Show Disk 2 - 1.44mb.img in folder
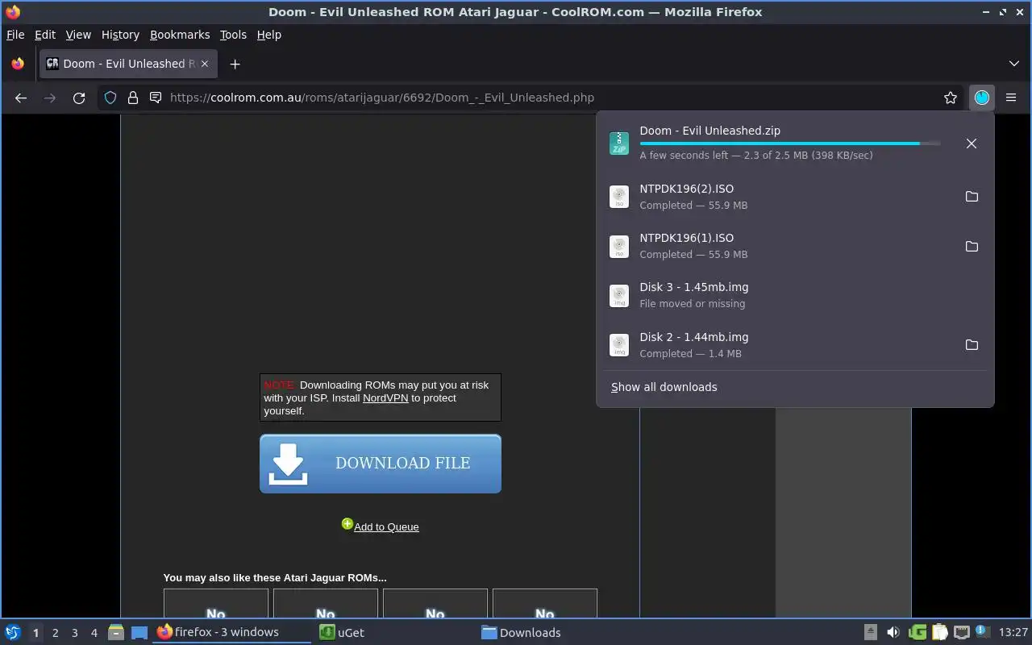This screenshot has width=1032, height=645. click(972, 345)
